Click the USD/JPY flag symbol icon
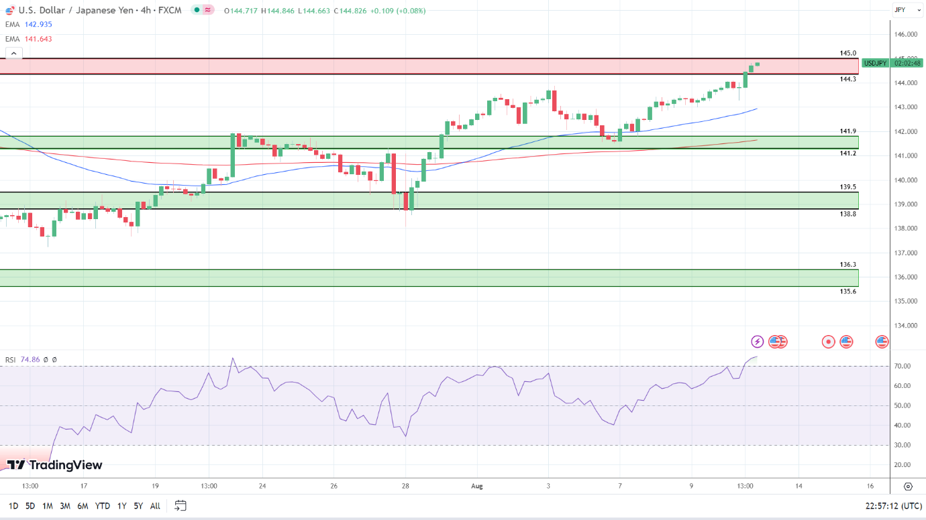The height and width of the screenshot is (520, 926). 9,10
